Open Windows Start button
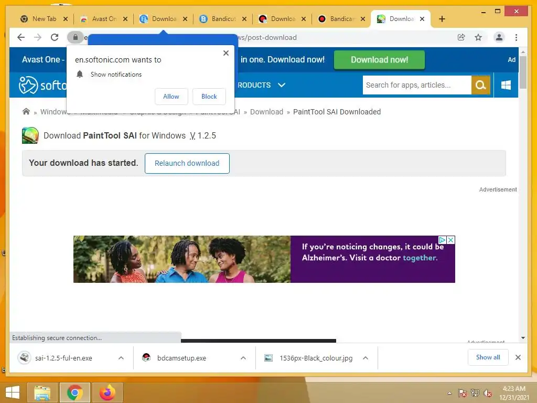This screenshot has height=403, width=537. [13, 393]
